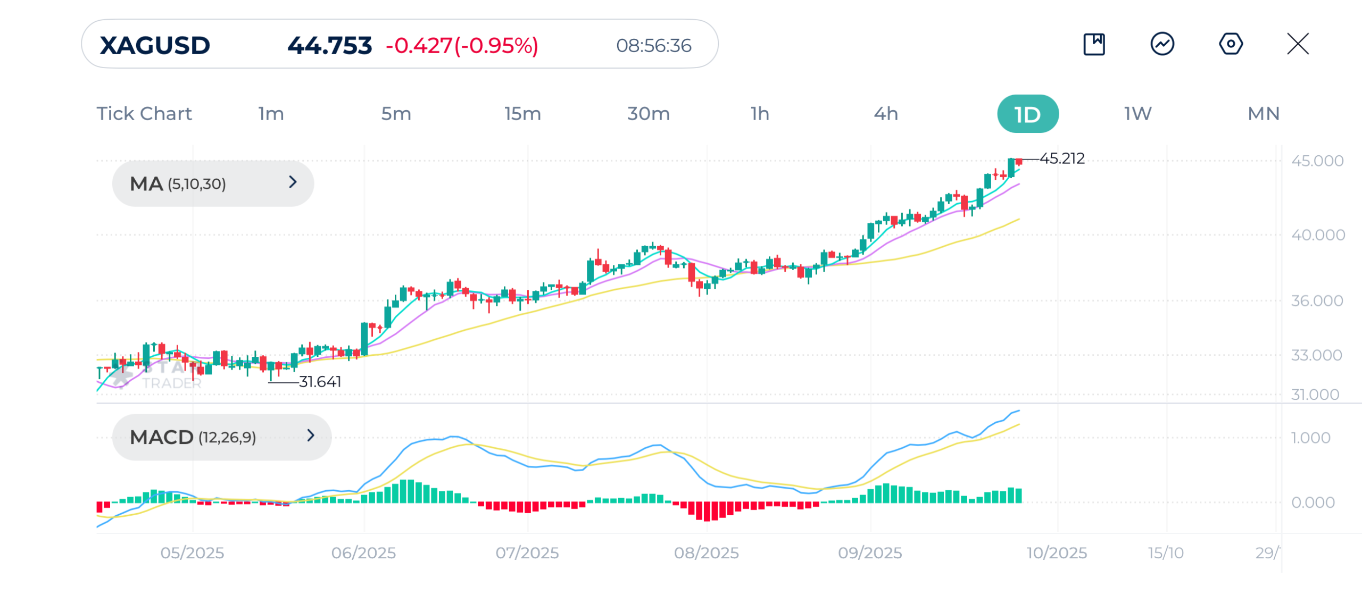Open the chart indicators icon
1362x603 pixels.
coord(1162,44)
